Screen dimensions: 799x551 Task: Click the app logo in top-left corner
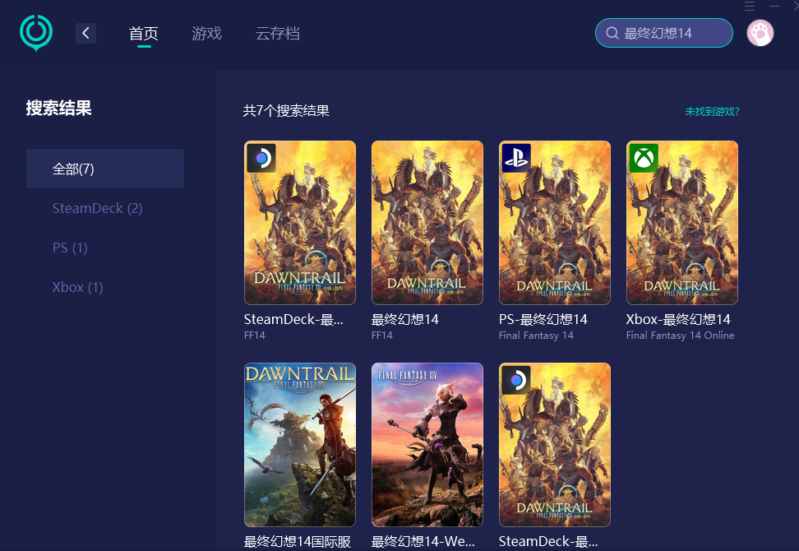coord(36,33)
